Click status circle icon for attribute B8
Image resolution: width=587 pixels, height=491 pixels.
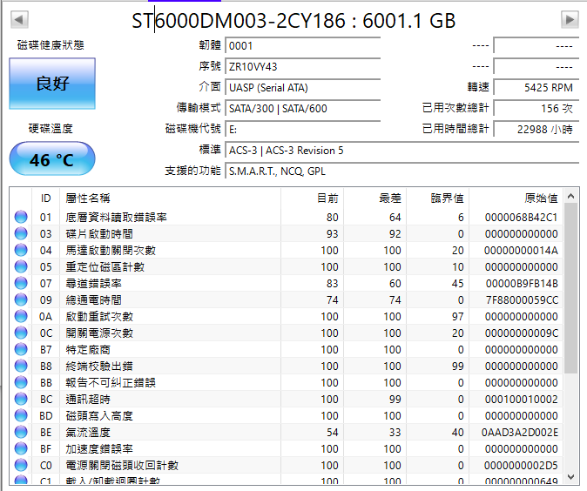click(21, 366)
